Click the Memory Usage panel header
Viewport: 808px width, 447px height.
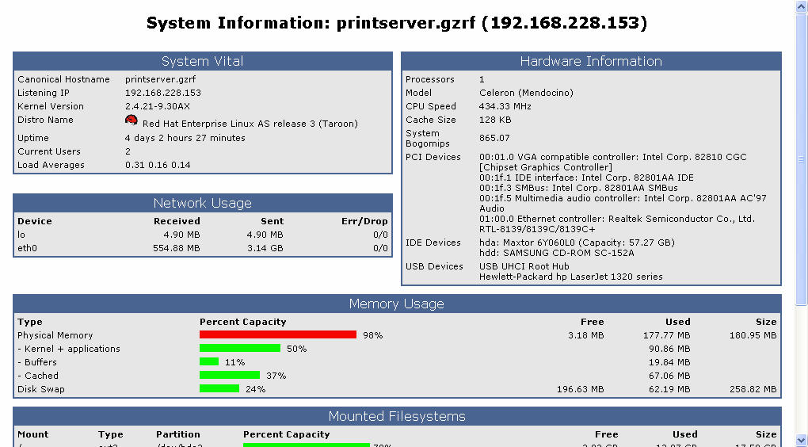(397, 304)
